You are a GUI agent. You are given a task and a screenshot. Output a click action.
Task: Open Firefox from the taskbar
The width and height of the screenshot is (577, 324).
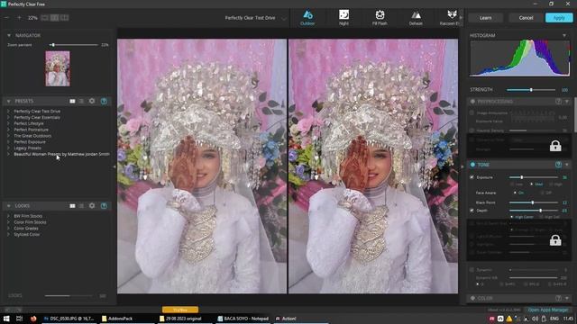click(33, 319)
